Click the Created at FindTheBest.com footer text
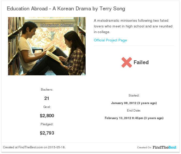 pos(34,147)
